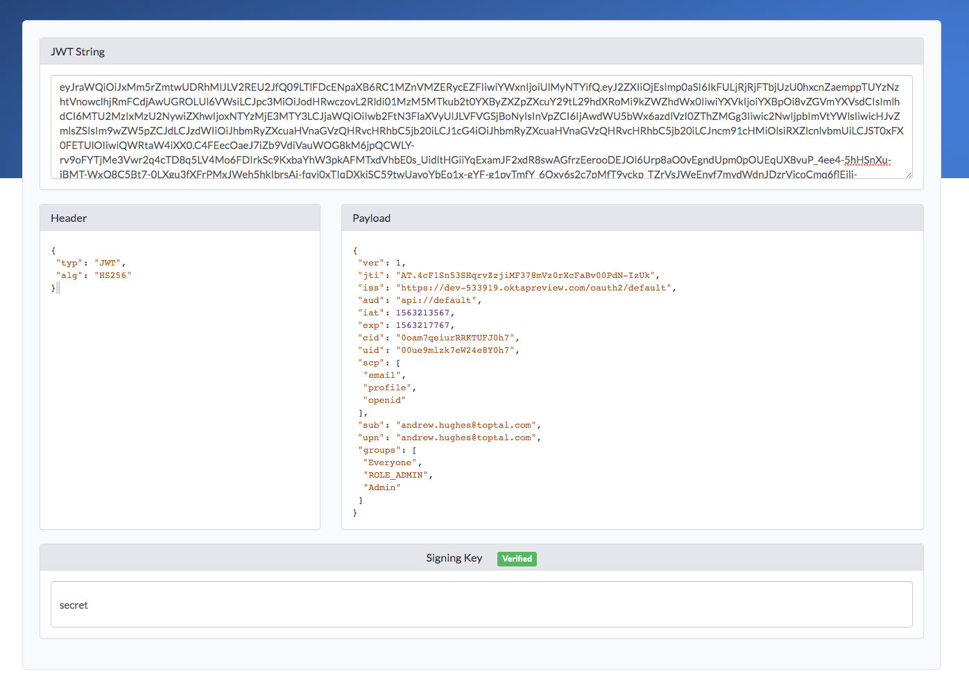Click the 'Signing Key' heading label
The height and width of the screenshot is (685, 969).
(x=454, y=558)
